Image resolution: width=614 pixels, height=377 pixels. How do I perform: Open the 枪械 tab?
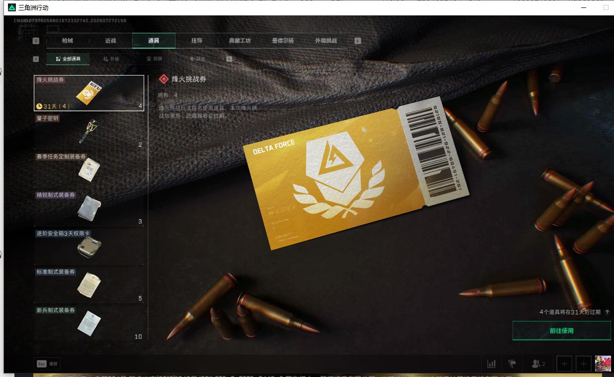(67, 41)
